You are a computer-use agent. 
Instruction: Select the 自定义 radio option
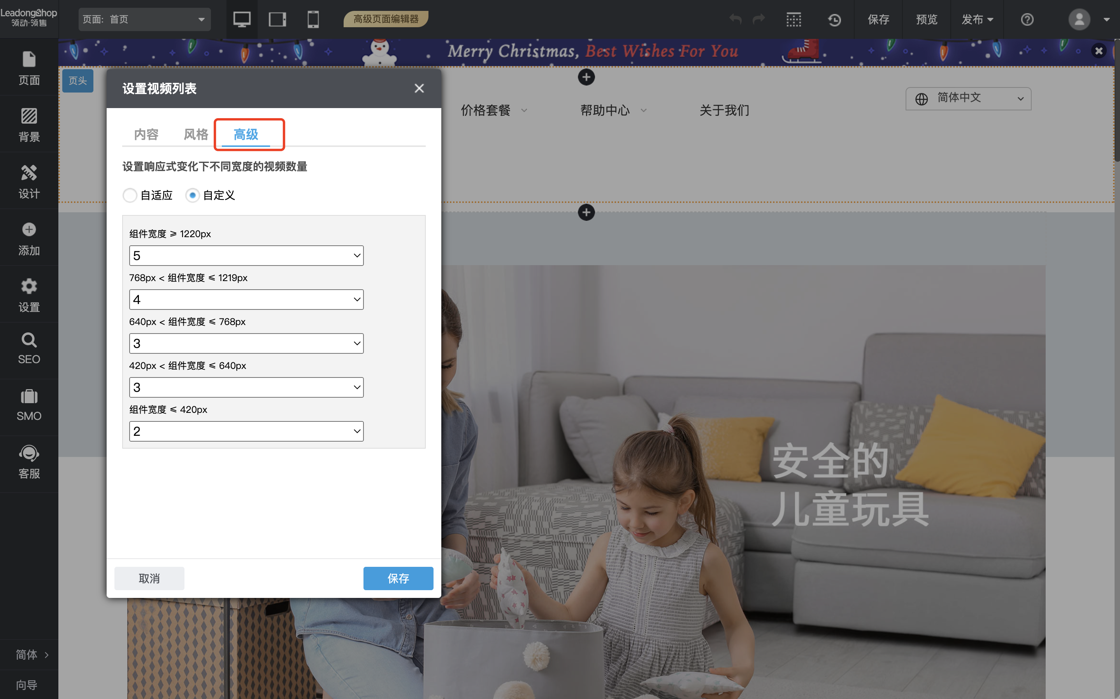point(193,195)
